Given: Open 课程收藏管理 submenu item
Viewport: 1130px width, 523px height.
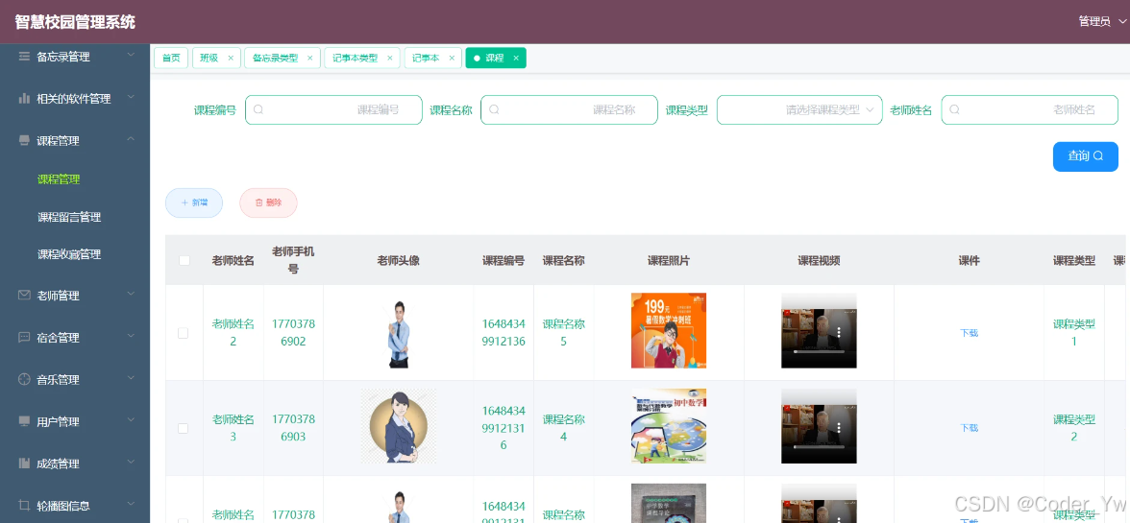Looking at the screenshot, I should pyautogui.click(x=69, y=254).
